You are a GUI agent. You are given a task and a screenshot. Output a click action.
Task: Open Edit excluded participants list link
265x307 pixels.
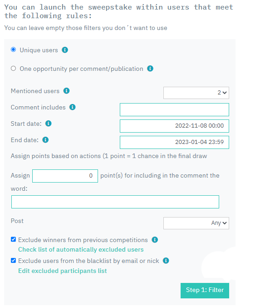click(63, 271)
